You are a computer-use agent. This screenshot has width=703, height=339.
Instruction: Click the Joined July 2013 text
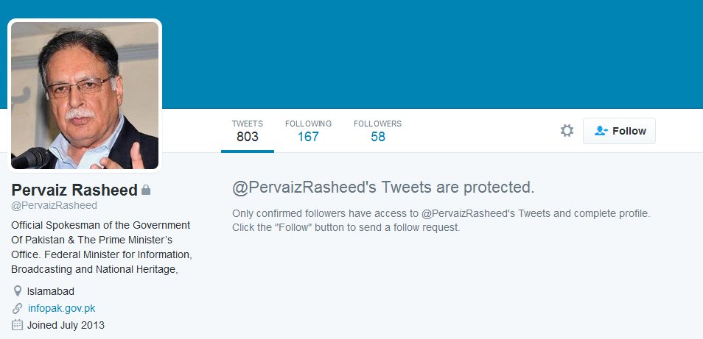tap(66, 325)
